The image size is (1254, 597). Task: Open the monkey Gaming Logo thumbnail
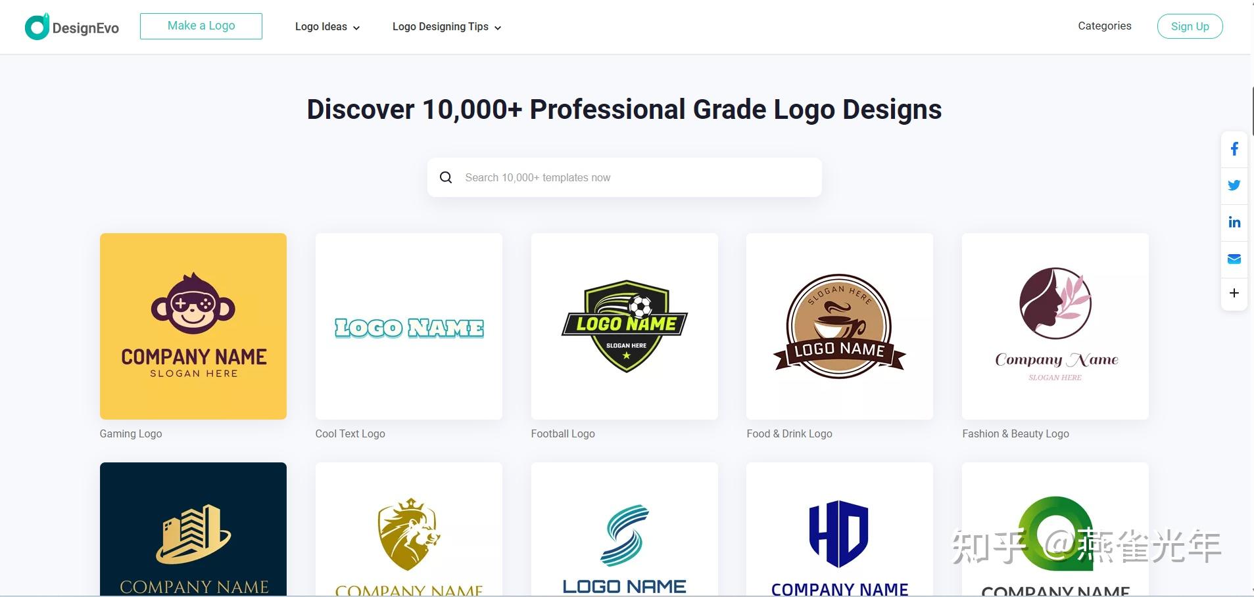[x=193, y=326]
